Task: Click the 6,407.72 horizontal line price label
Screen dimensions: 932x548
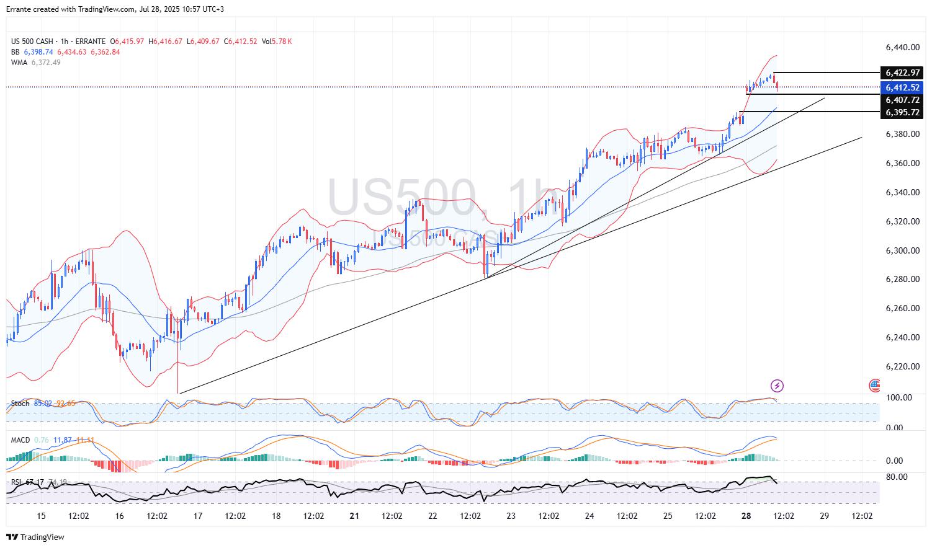Action: click(902, 100)
